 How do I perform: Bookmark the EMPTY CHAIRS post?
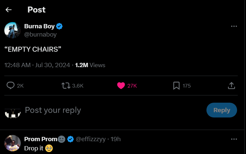176,86
